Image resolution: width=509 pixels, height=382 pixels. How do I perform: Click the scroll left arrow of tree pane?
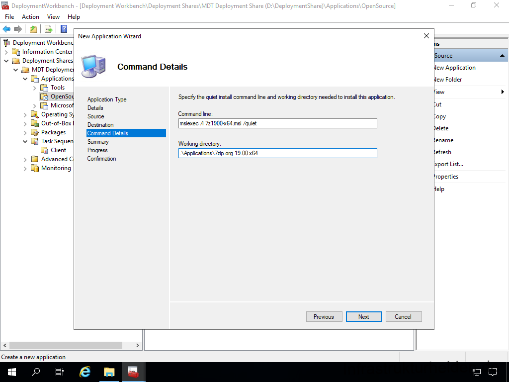pyautogui.click(x=5, y=345)
